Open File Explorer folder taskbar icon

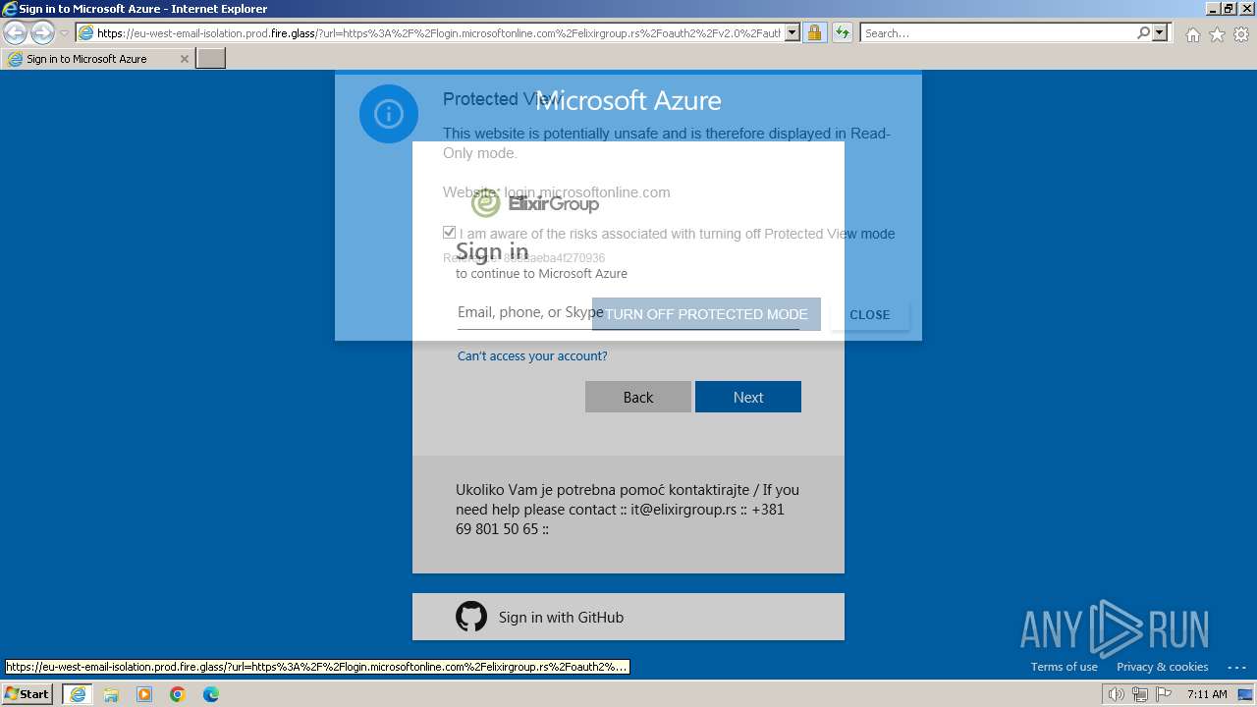coord(111,694)
